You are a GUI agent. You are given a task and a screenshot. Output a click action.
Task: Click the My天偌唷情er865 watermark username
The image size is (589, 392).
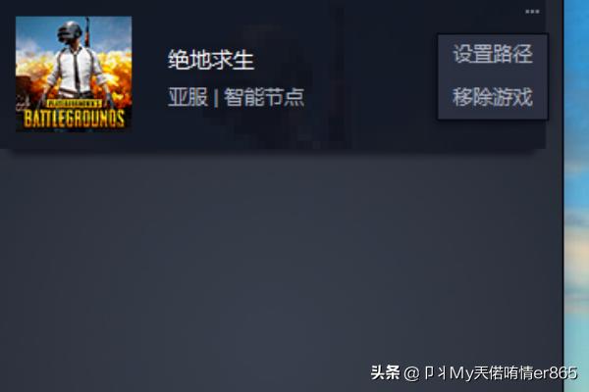[x=513, y=372]
